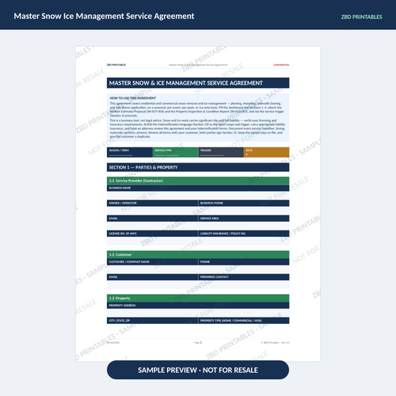Click the ZBD PRINTABLES brand text in the header
This screenshot has width=396, height=396.
point(361,17)
